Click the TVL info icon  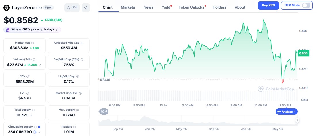[x=28, y=93]
